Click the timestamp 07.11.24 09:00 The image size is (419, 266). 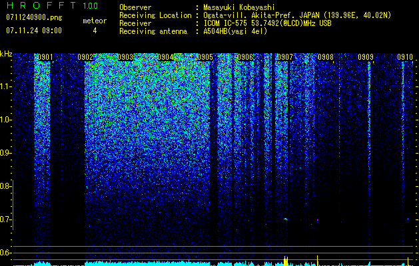coord(34,31)
